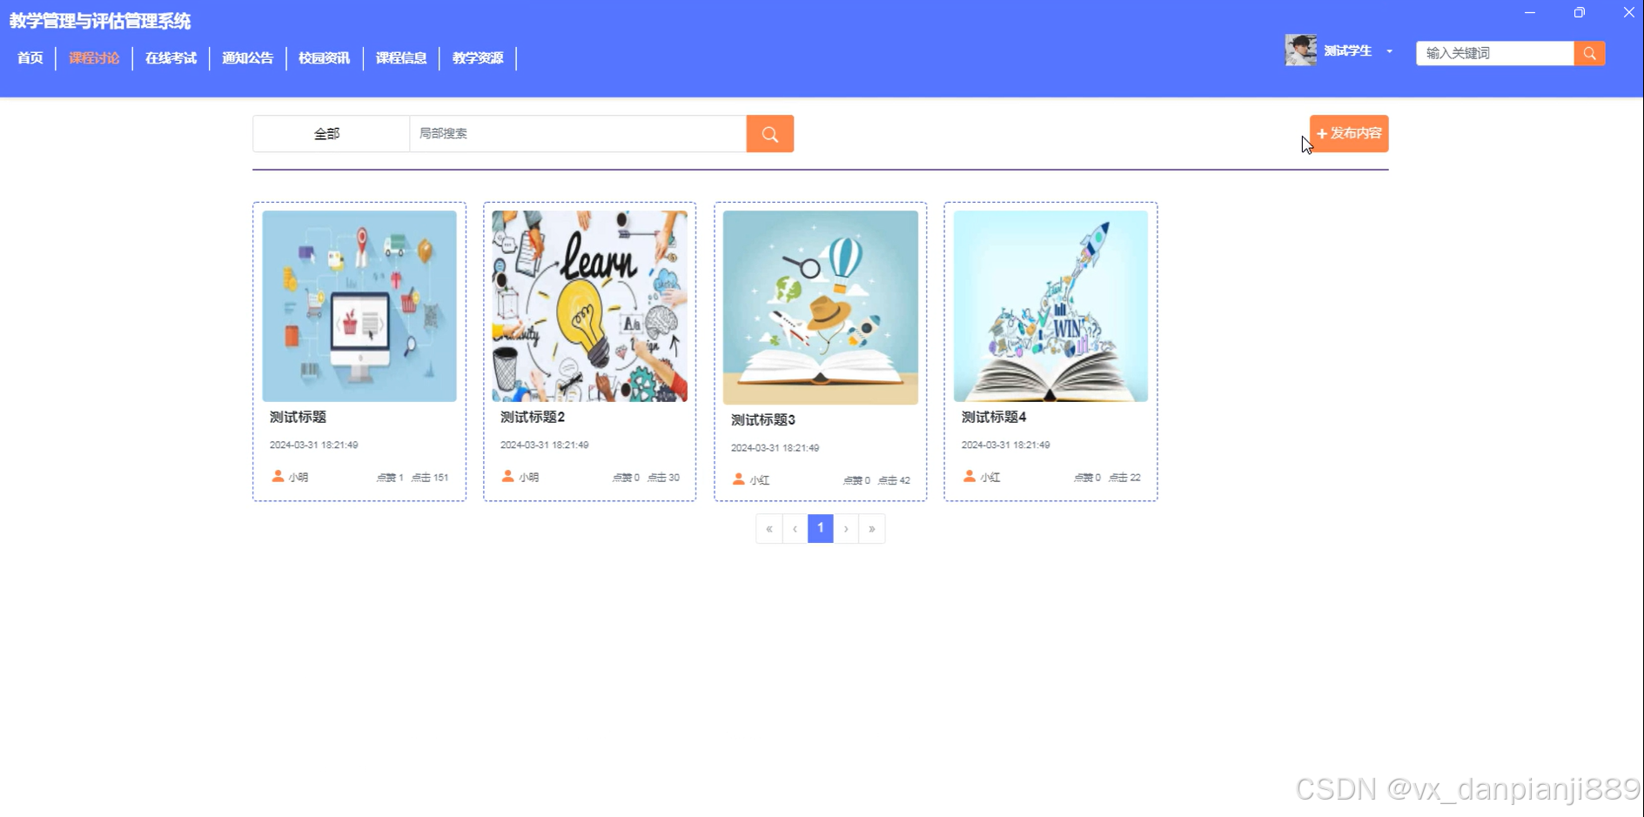Click the orange local search magnifier button
The width and height of the screenshot is (1644, 817).
tap(769, 134)
